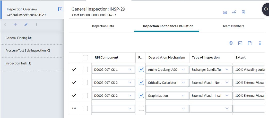Open grid toolbar vertical dots menu
The height and width of the screenshot is (118, 269).
coord(260,43)
